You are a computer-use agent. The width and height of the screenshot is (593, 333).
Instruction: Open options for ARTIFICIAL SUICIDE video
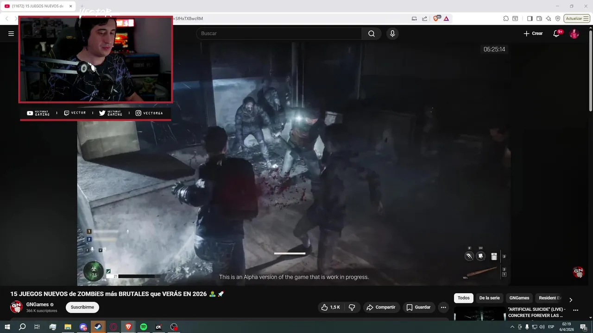pos(575,310)
